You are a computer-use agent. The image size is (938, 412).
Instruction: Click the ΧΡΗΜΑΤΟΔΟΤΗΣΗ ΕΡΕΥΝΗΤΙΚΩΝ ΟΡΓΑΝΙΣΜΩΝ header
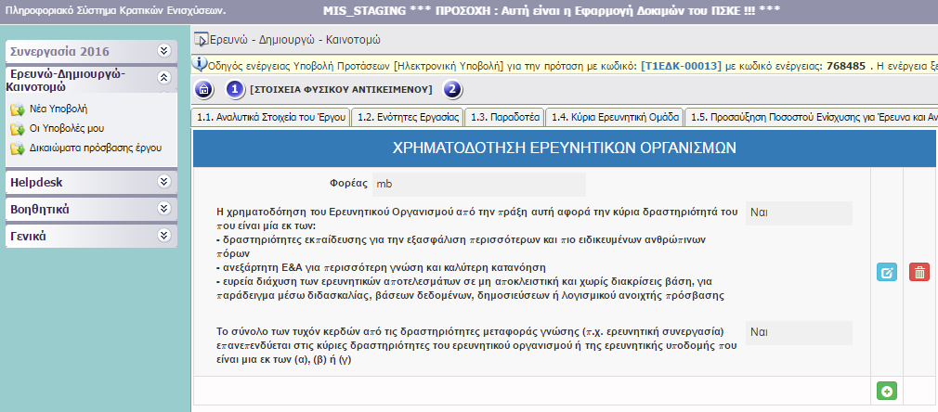point(564,148)
